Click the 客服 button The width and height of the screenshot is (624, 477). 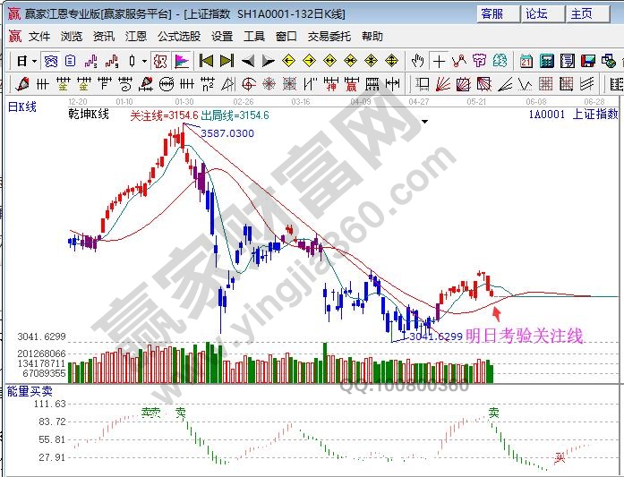click(492, 13)
